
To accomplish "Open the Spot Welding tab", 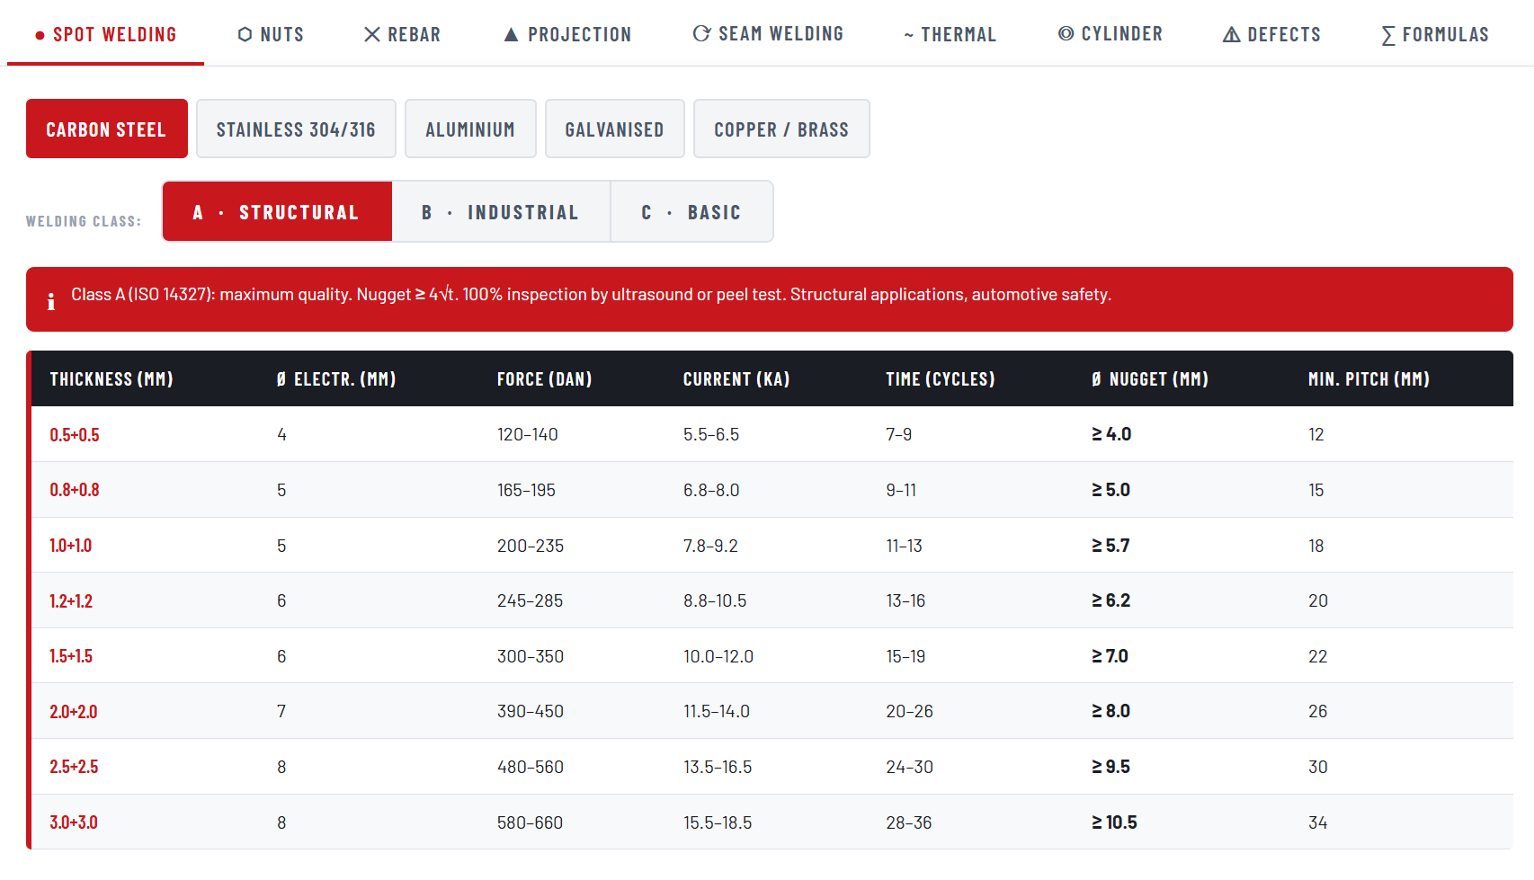I will coord(106,34).
